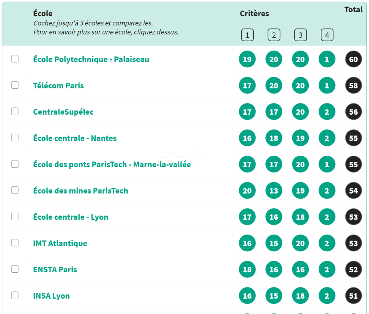Image resolution: width=369 pixels, height=314 pixels.
Task: Click École des mines criterion 1 score 20
Action: click(247, 191)
